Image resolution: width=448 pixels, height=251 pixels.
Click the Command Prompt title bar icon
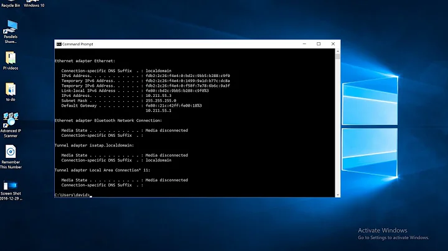point(59,44)
